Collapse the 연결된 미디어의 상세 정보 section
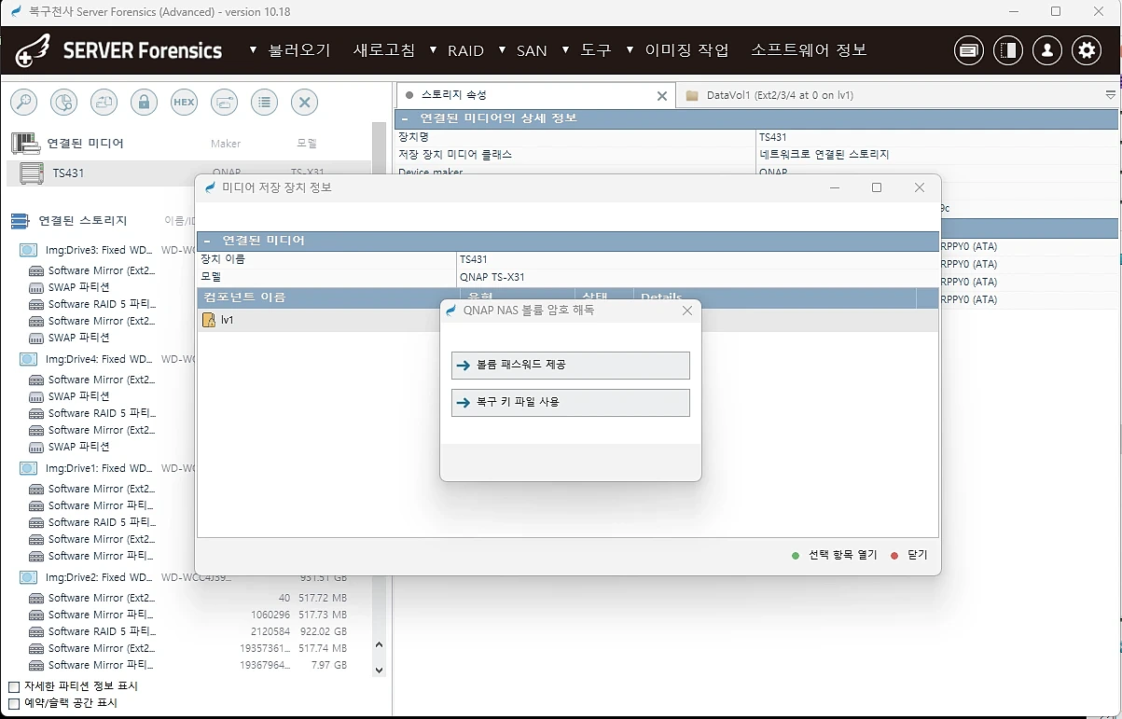 pos(404,118)
